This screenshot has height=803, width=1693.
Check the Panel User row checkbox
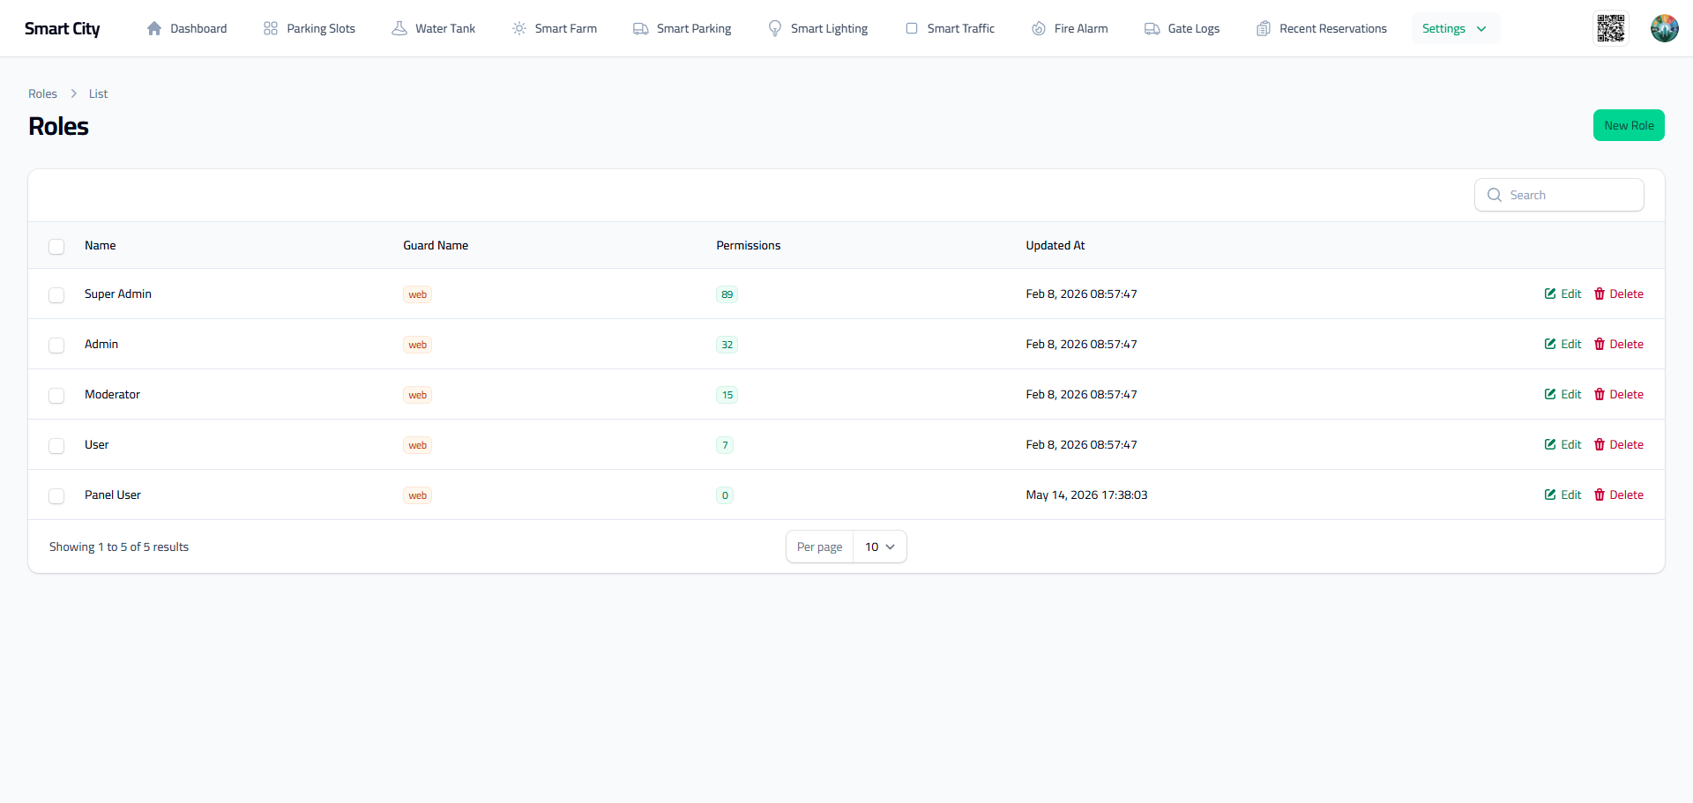coord(56,495)
